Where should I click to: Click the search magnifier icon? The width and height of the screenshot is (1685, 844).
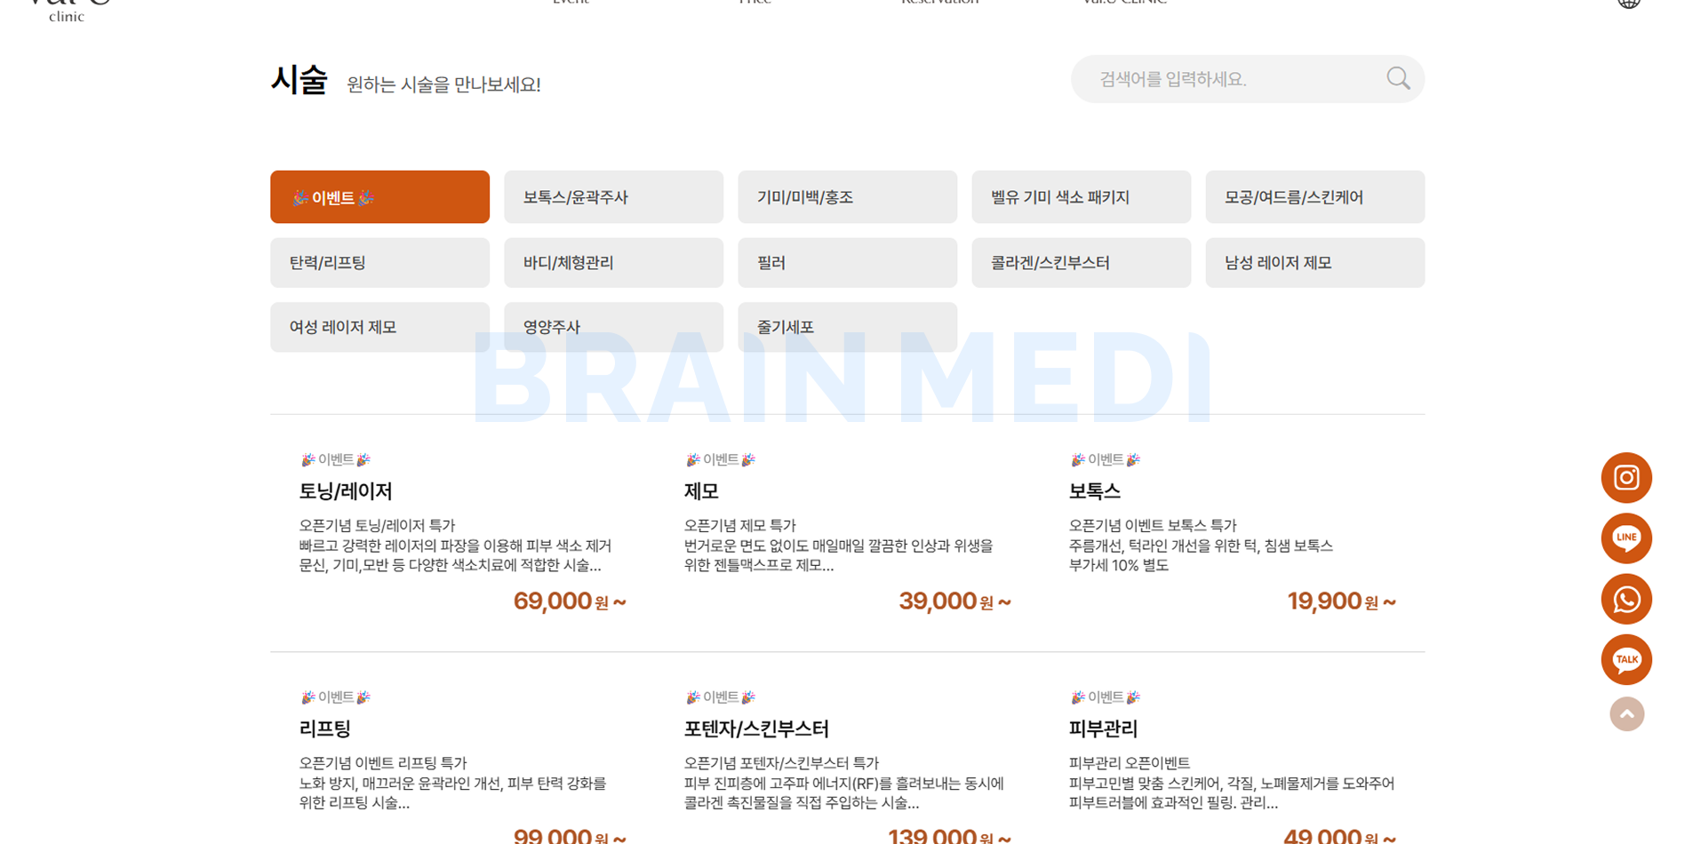[x=1397, y=78]
